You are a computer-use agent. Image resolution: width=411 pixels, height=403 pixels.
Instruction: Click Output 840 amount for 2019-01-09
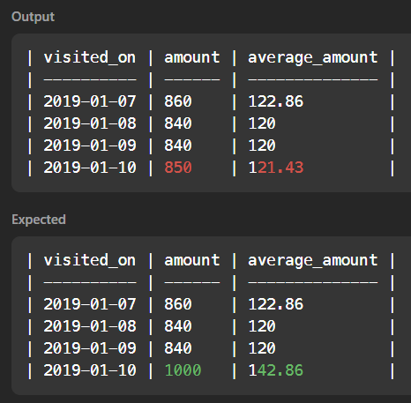pos(178,146)
